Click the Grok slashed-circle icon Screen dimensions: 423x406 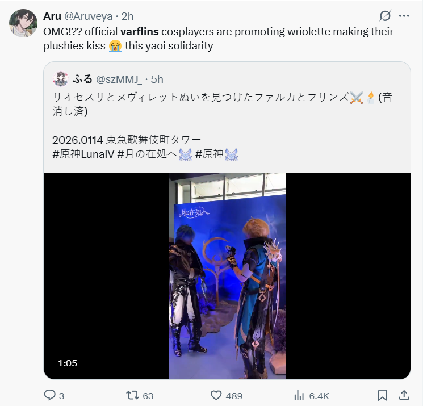pos(385,16)
